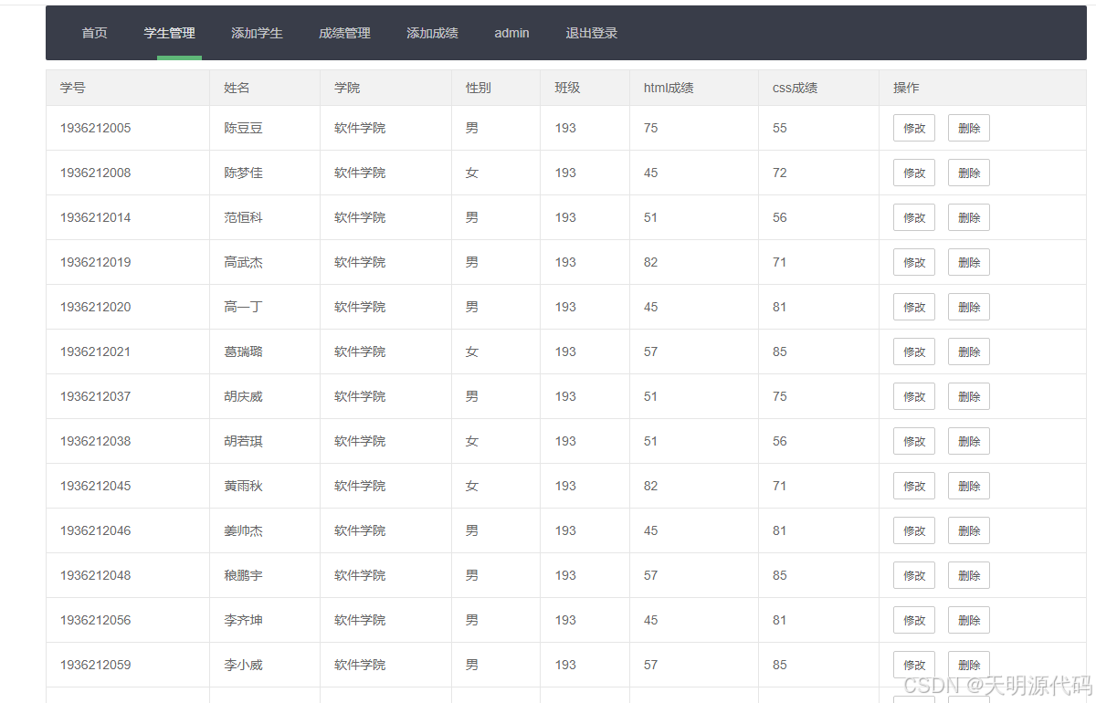This screenshot has width=1096, height=703.
Task: Click 删除 for 穆鹏宇
Action: (969, 575)
